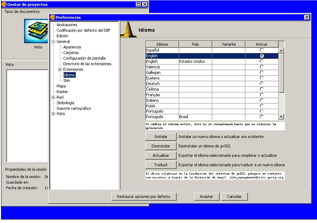Open the Apariencia preferences page
The width and height of the screenshot is (317, 223).
[72, 47]
